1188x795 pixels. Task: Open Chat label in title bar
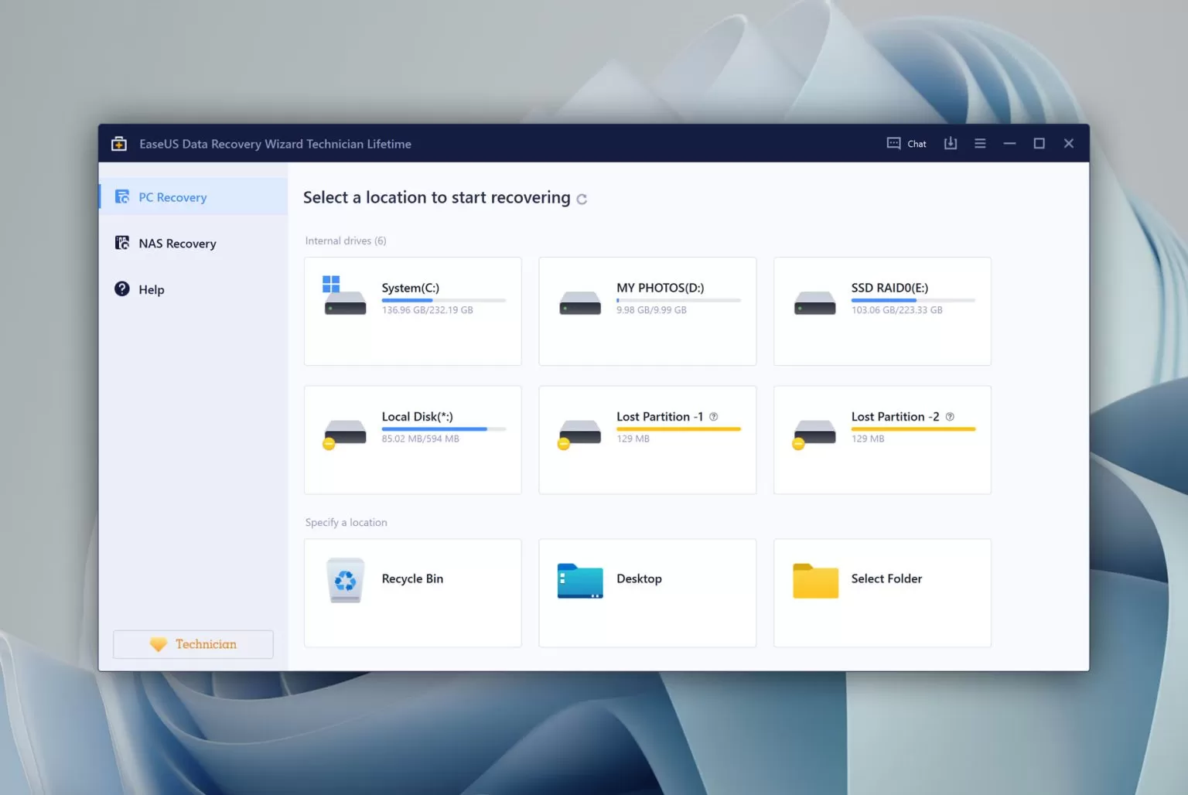[917, 144]
